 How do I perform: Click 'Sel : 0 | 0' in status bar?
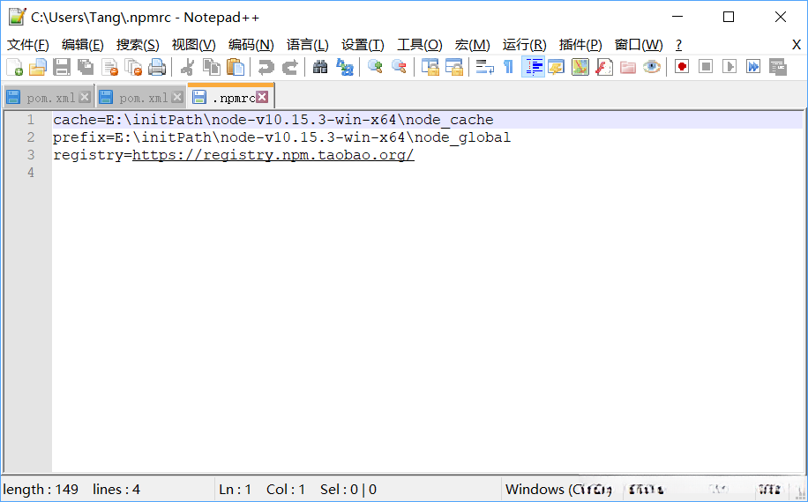[x=348, y=489]
